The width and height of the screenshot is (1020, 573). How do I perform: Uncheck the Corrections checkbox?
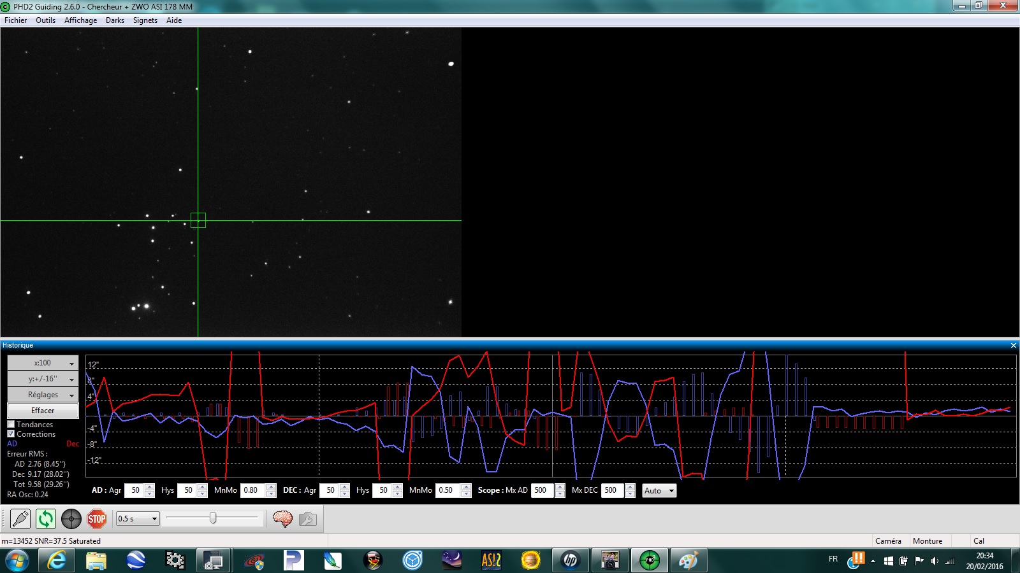(11, 434)
